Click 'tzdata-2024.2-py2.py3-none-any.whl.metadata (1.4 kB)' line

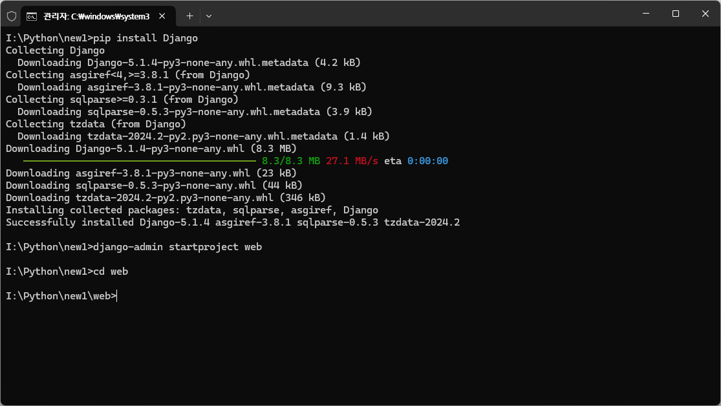pyautogui.click(x=204, y=136)
